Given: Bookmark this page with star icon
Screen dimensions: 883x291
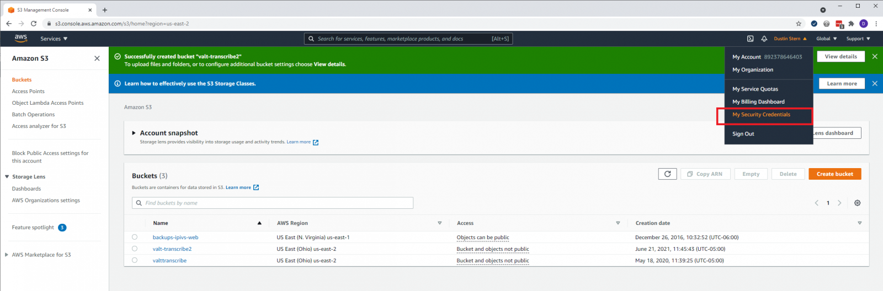Looking at the screenshot, I should pyautogui.click(x=799, y=24).
